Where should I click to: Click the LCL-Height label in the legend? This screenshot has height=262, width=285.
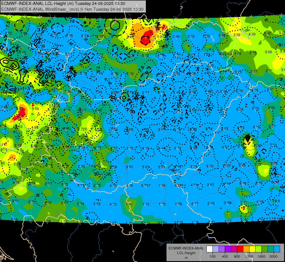click(186, 253)
